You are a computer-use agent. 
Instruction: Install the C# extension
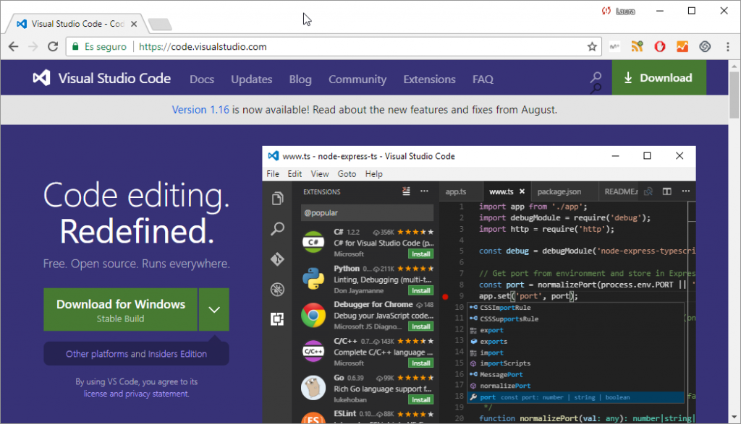(420, 254)
